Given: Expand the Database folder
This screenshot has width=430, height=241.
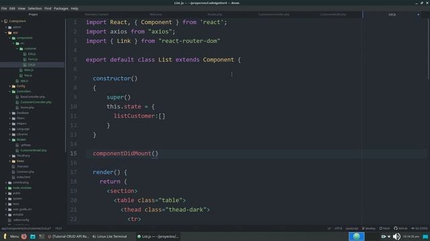Looking at the screenshot, I should click(10, 113).
